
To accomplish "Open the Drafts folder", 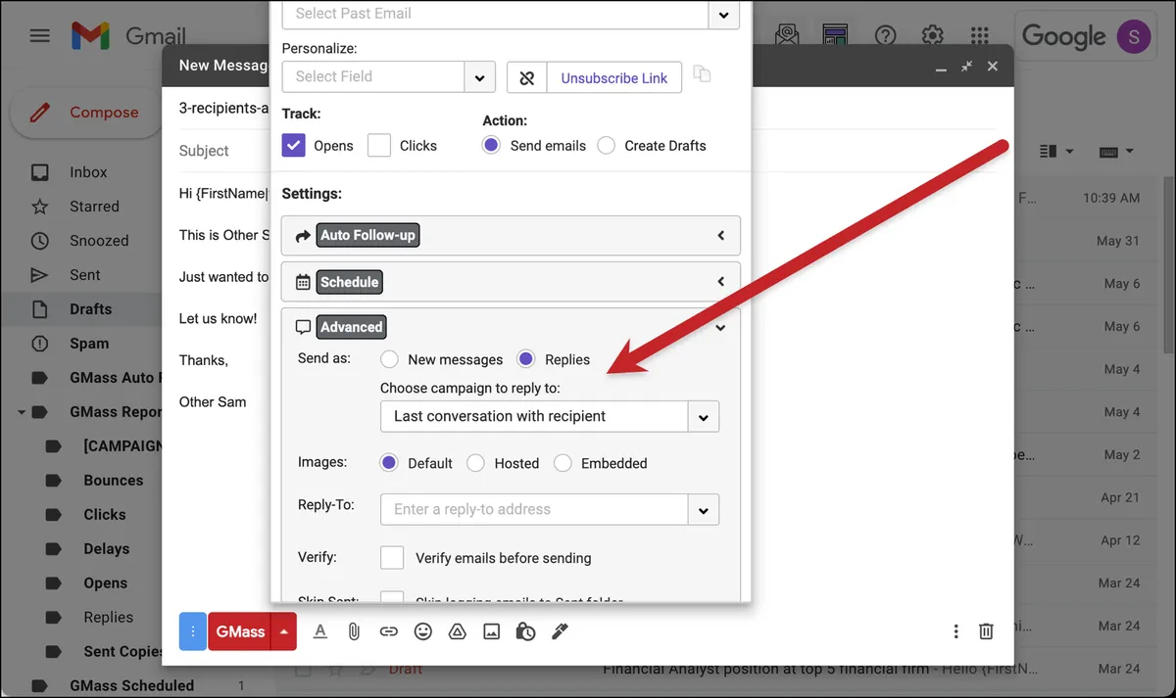I will tap(90, 309).
